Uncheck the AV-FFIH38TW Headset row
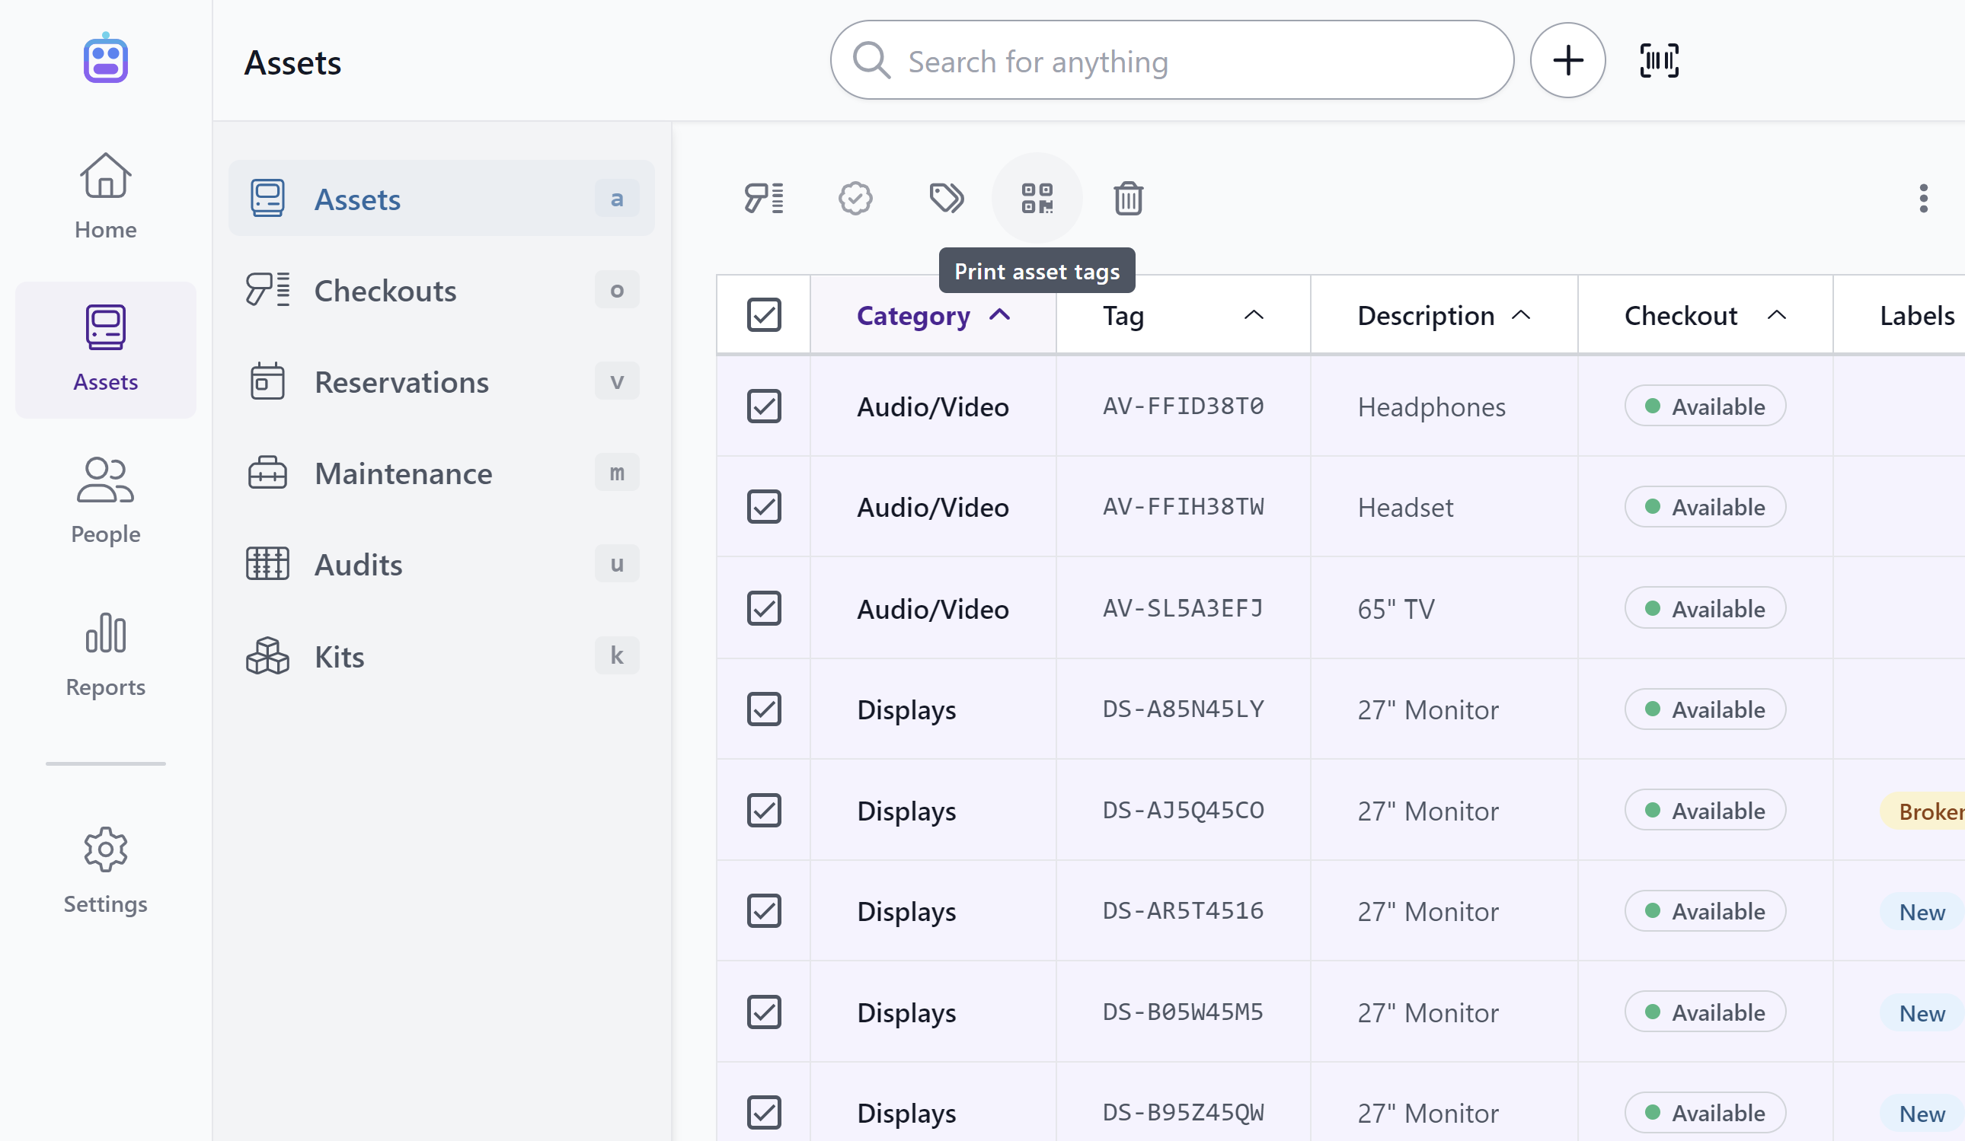 coord(763,507)
